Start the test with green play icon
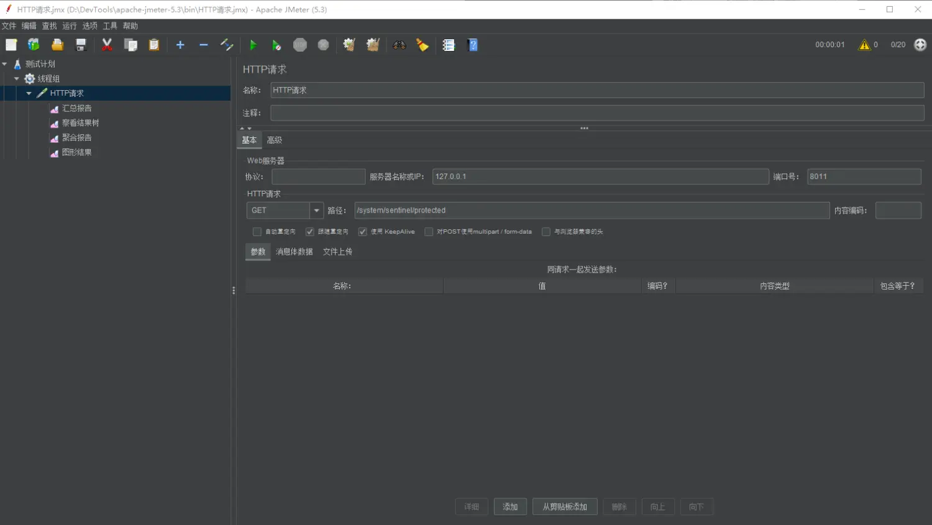 click(x=253, y=45)
